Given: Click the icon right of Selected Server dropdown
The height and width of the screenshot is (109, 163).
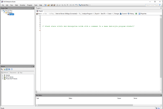Looking at the screenshot, I should 80,14.
